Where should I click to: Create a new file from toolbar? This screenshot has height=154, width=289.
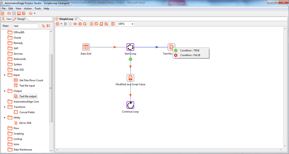pyautogui.click(x=2, y=13)
